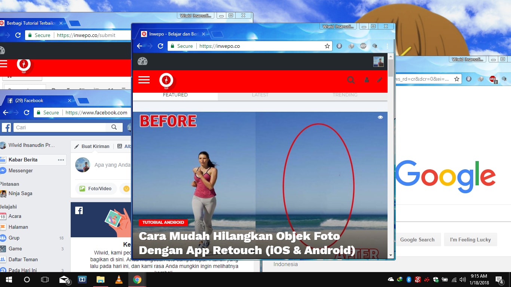Open Task View on the taskbar
511x287 pixels.
[45, 280]
